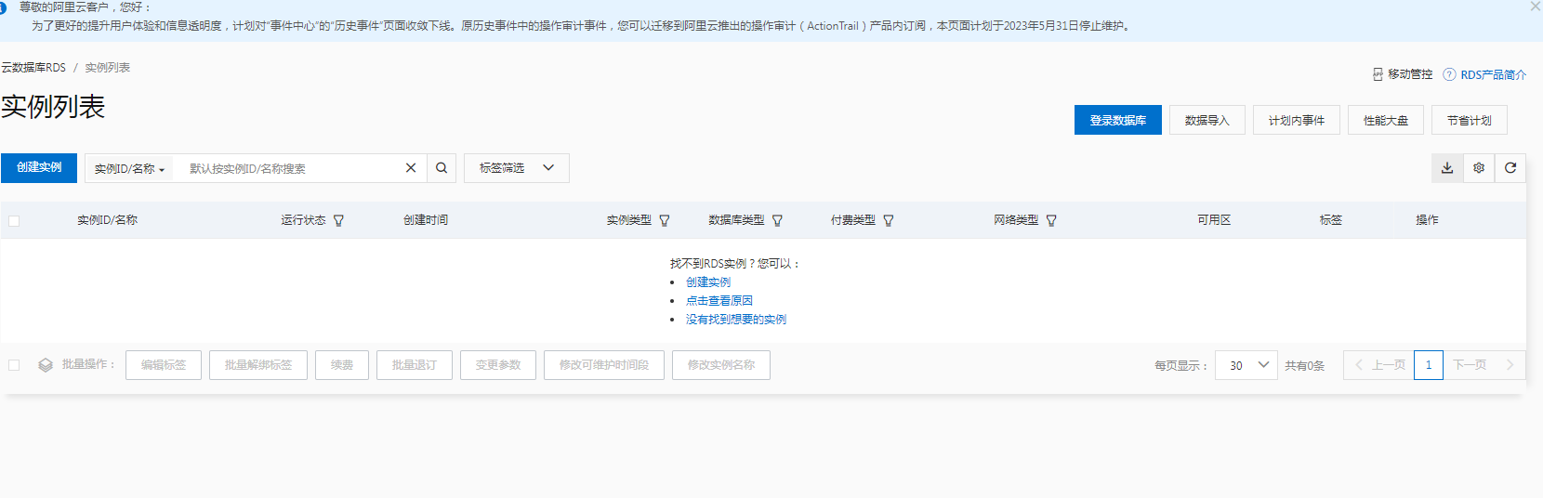Click the 共有0条 total count text
The image size is (1543, 498).
click(x=1305, y=366)
